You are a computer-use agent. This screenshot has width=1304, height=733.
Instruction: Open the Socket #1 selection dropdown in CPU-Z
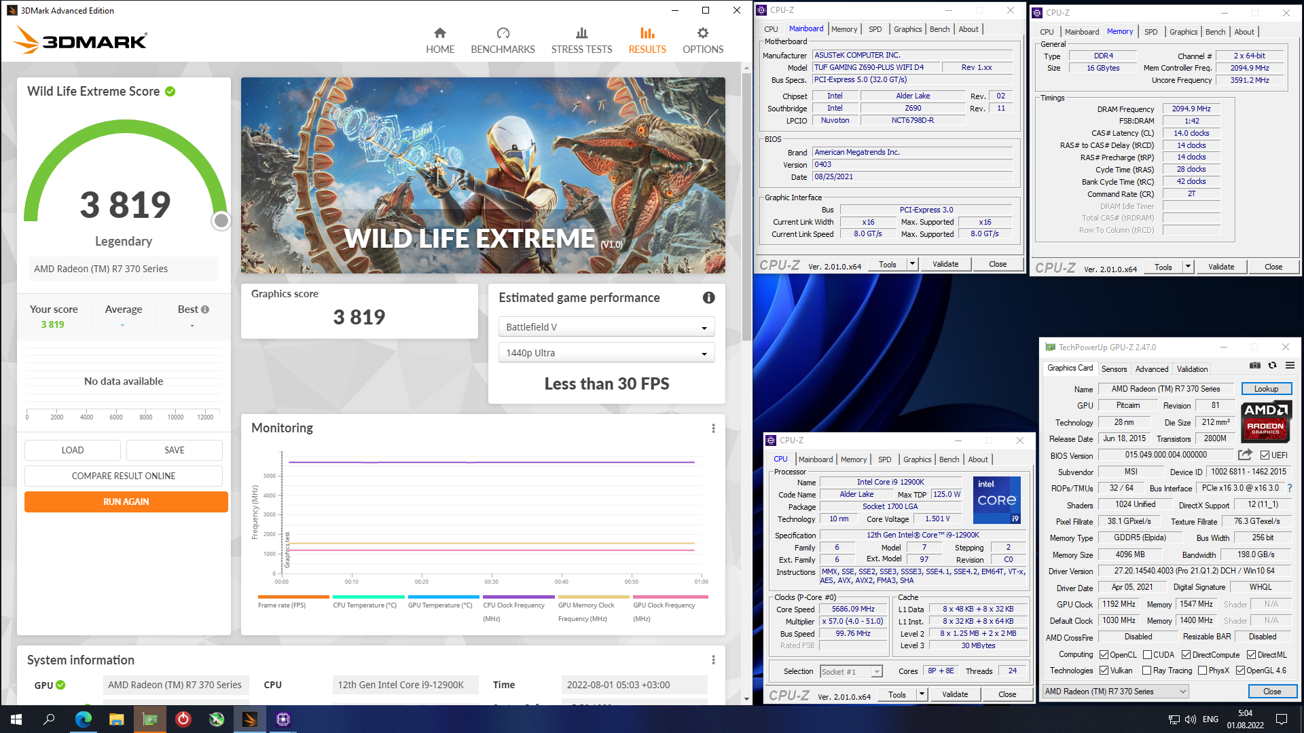point(851,671)
